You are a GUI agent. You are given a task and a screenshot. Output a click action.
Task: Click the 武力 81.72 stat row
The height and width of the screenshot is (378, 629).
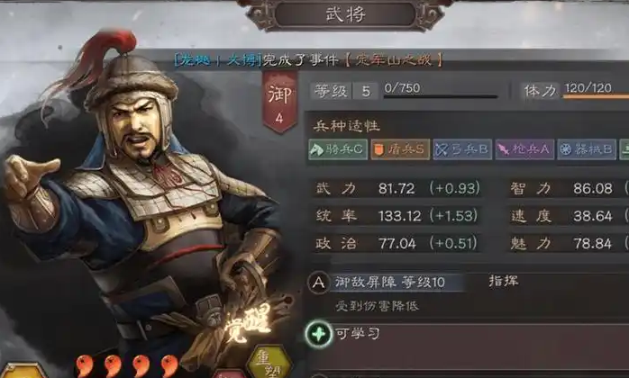(x=397, y=188)
